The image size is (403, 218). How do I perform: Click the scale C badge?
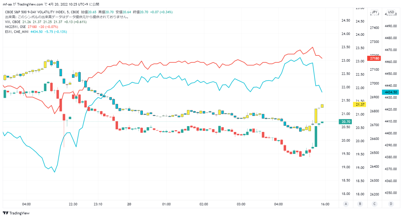click(x=374, y=204)
